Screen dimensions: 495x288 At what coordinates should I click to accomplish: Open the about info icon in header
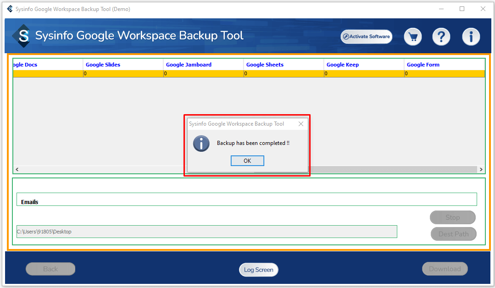click(x=471, y=37)
